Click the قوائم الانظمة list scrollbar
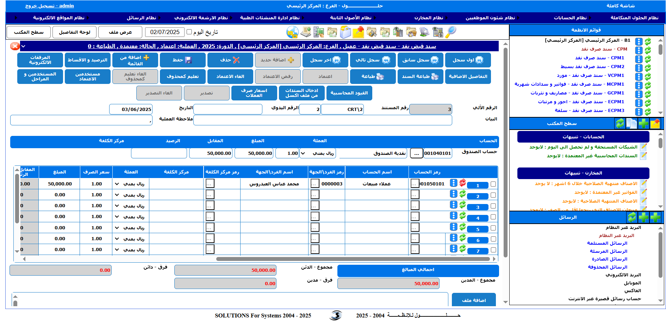The height and width of the screenshot is (322, 666). coord(660,49)
